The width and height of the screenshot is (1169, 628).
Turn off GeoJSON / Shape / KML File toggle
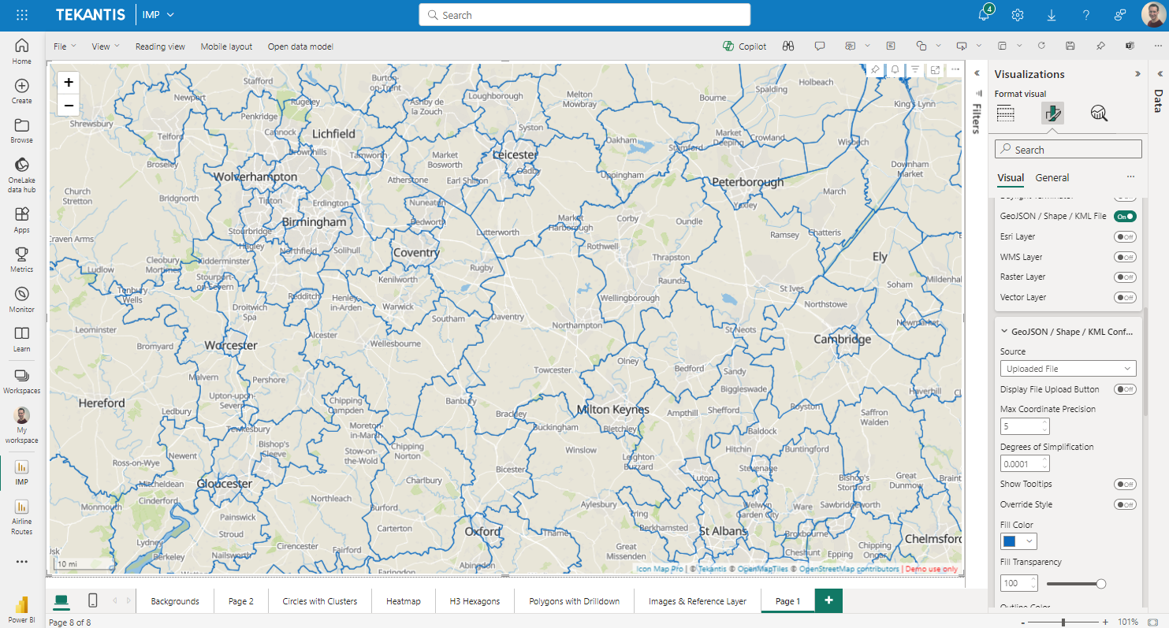(x=1125, y=216)
